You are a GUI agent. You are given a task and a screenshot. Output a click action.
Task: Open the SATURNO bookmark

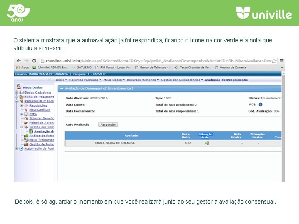82,68
